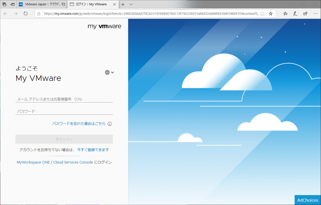Open reading view from address bar

point(262,14)
